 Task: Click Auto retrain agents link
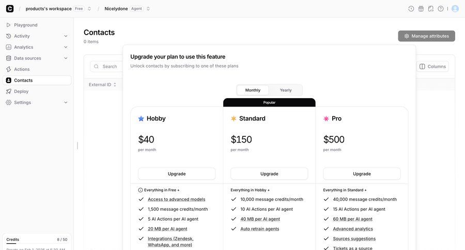click(260, 229)
